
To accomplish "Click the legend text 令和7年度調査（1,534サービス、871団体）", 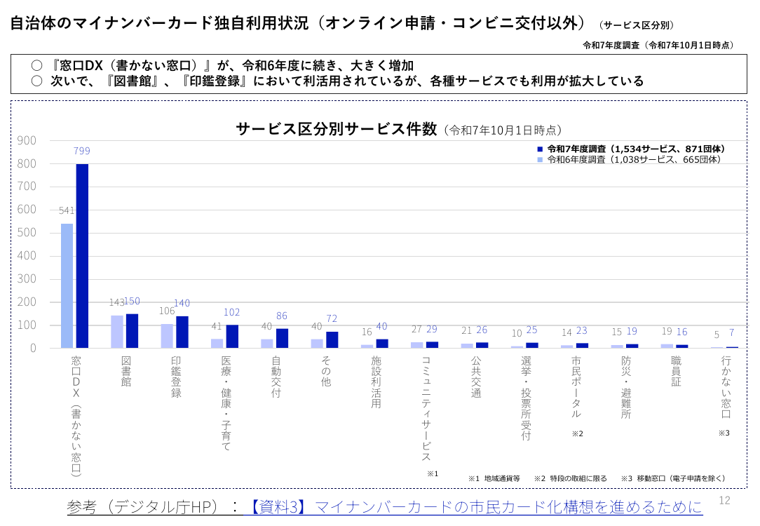I will [637, 149].
